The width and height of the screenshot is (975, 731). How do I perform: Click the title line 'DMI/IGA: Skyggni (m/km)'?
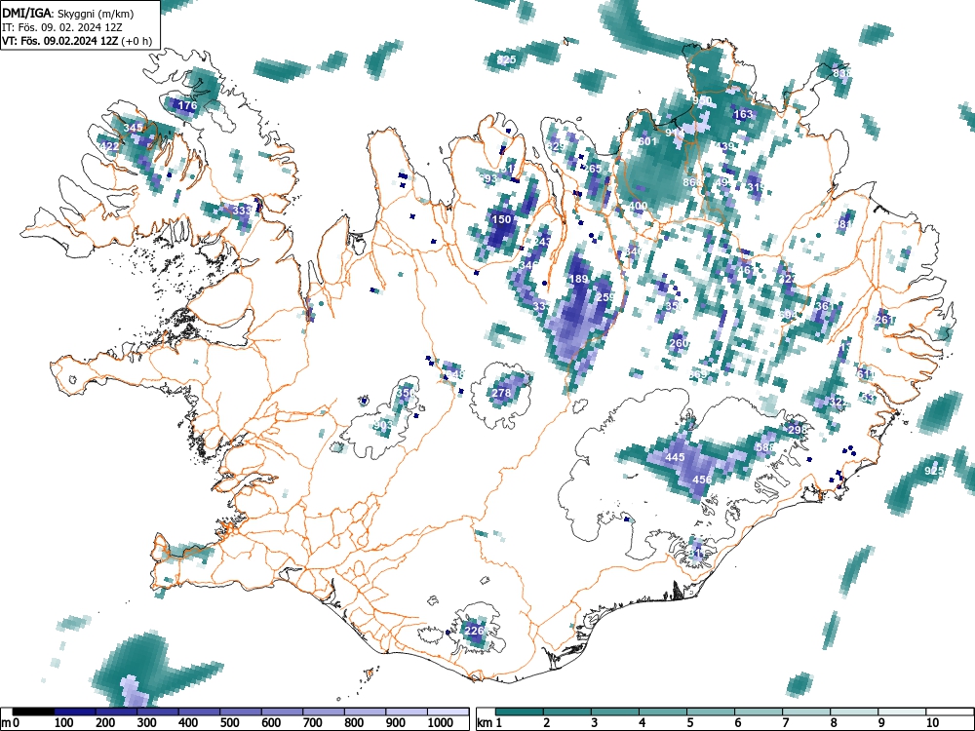(x=68, y=14)
